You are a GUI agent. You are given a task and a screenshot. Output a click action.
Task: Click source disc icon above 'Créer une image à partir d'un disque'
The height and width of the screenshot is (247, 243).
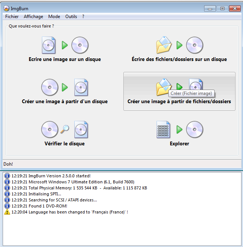50,87
